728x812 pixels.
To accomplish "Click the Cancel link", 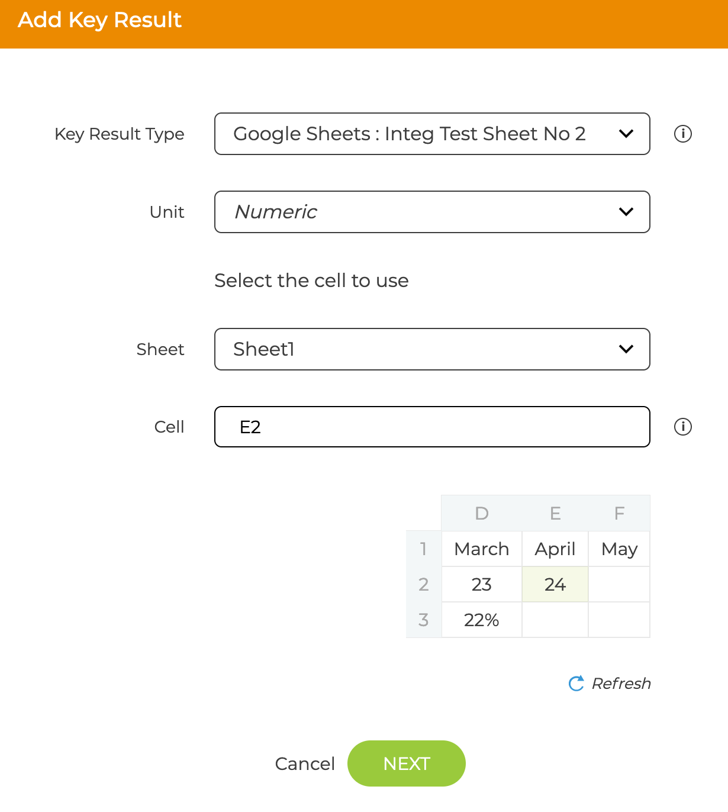I will coord(305,763).
